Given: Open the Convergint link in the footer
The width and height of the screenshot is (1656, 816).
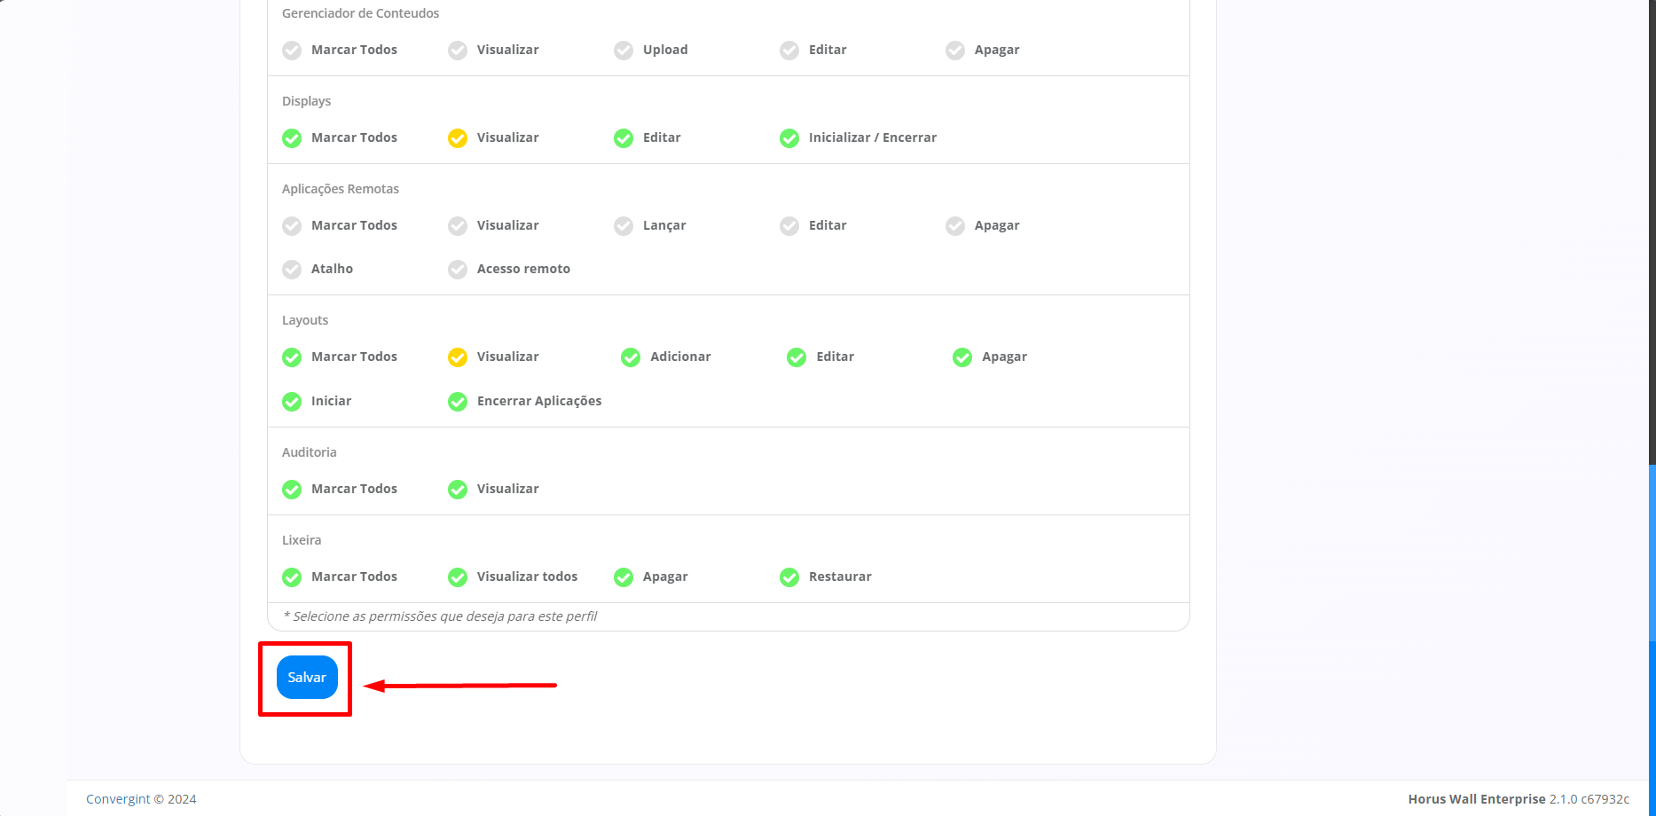Looking at the screenshot, I should pos(117,798).
